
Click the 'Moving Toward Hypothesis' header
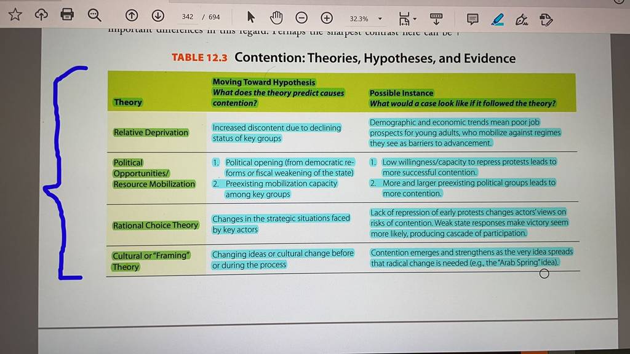[x=264, y=82]
